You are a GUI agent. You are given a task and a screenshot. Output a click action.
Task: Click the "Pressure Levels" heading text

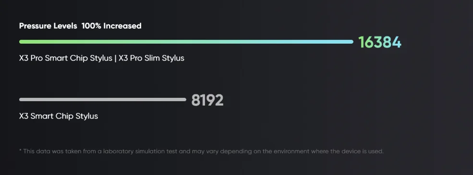(x=48, y=26)
